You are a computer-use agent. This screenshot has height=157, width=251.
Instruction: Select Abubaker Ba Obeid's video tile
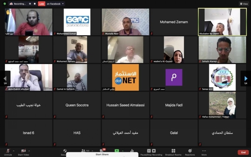click(x=223, y=22)
